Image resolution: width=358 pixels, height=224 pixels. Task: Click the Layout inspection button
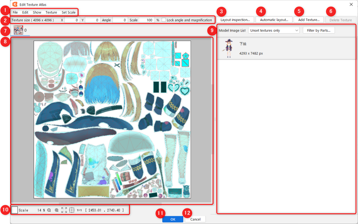tap(235, 20)
